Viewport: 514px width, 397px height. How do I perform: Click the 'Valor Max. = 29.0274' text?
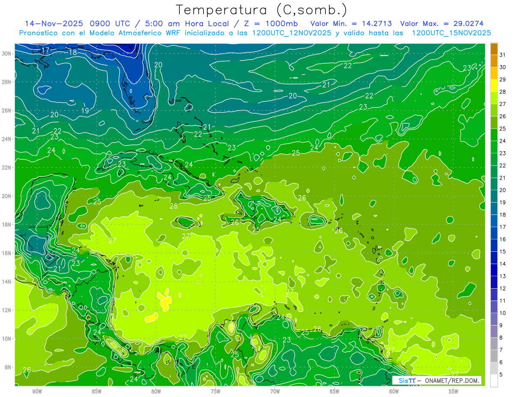click(442, 24)
